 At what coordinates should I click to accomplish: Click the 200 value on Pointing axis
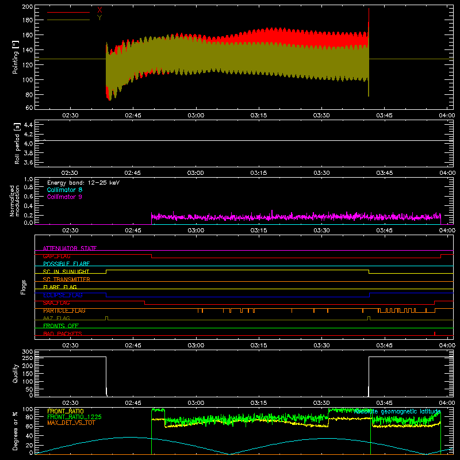pyautogui.click(x=27, y=6)
